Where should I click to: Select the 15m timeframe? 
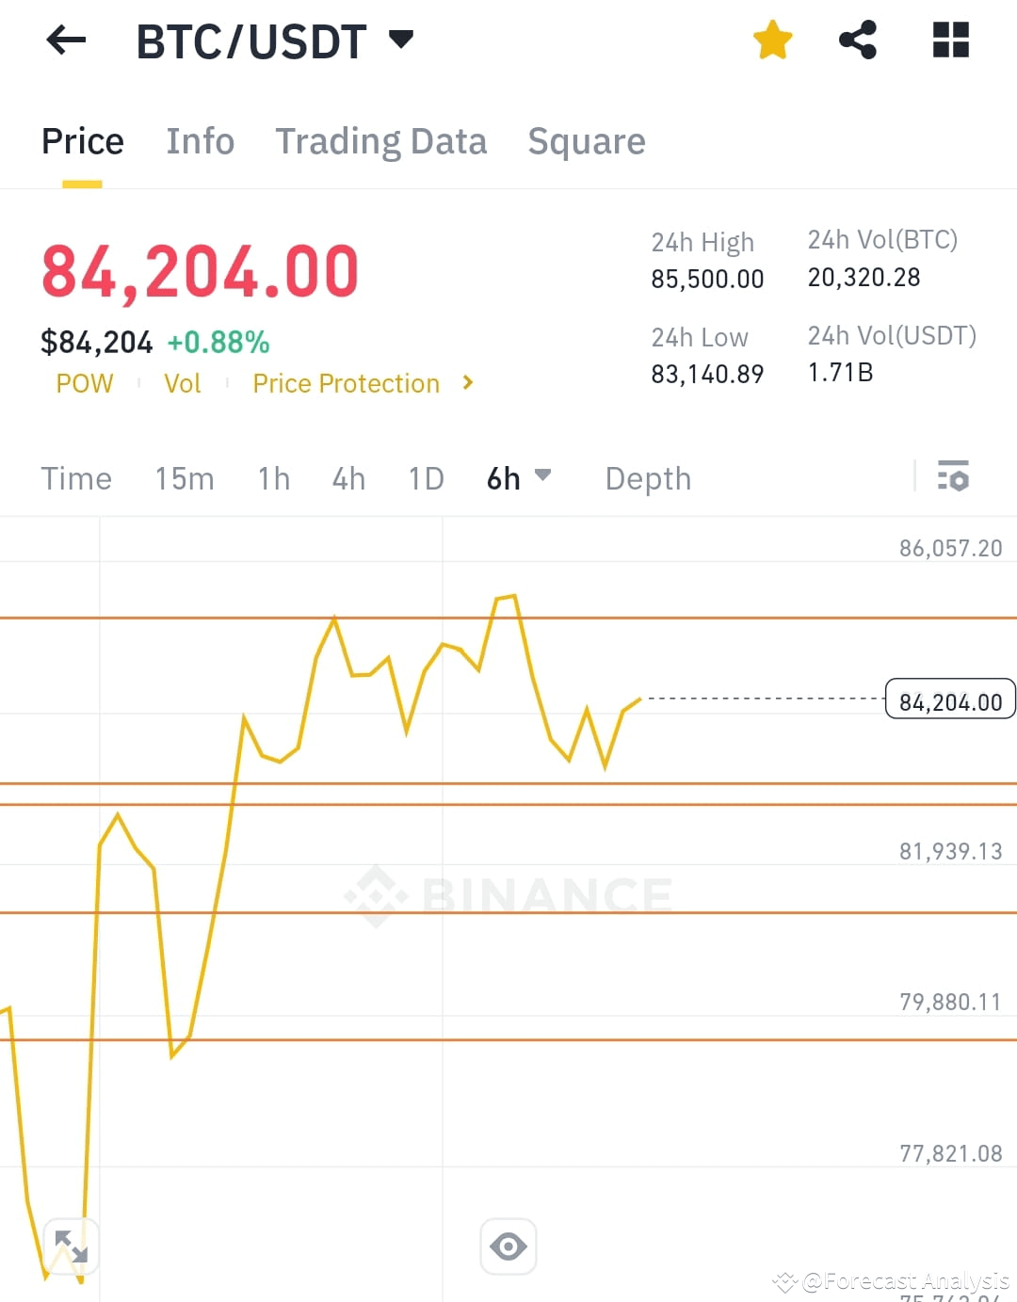[x=185, y=478]
